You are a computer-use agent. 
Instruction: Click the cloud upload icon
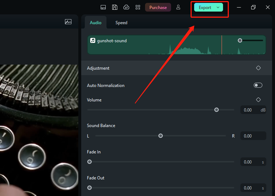tap(126, 7)
